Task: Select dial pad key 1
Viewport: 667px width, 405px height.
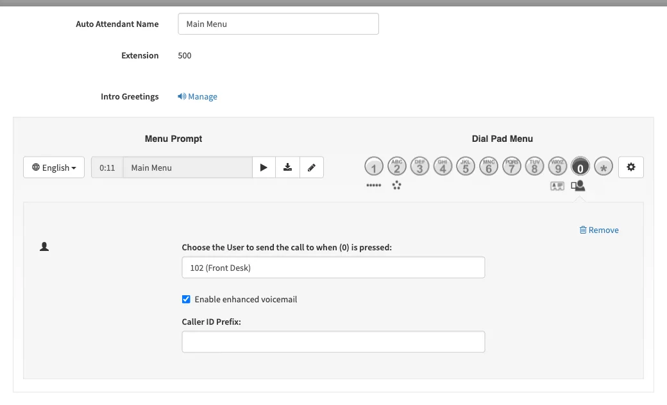Action: pyautogui.click(x=374, y=166)
